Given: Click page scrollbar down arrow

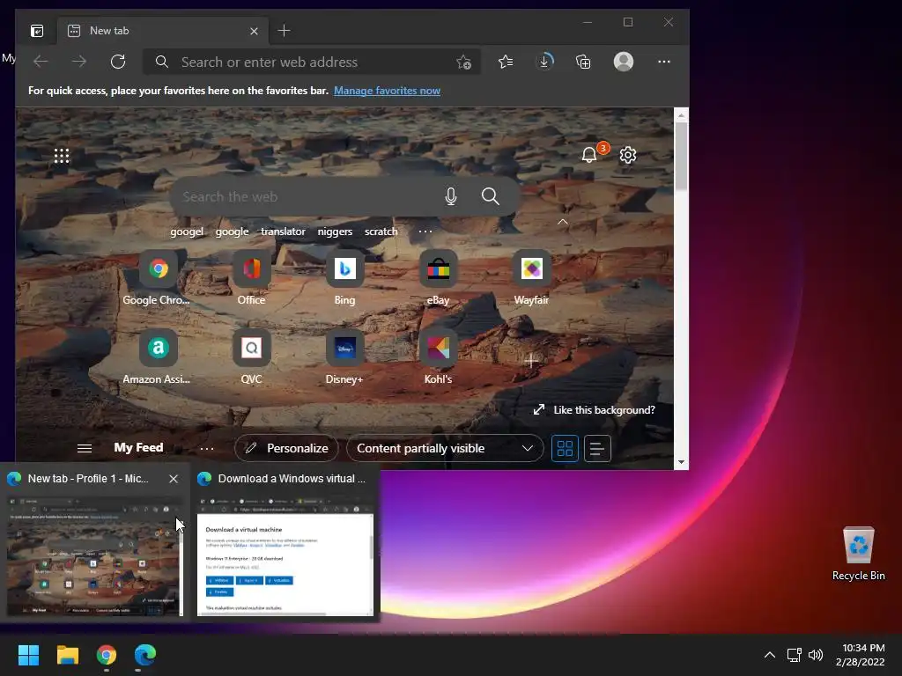Looking at the screenshot, I should tap(681, 462).
